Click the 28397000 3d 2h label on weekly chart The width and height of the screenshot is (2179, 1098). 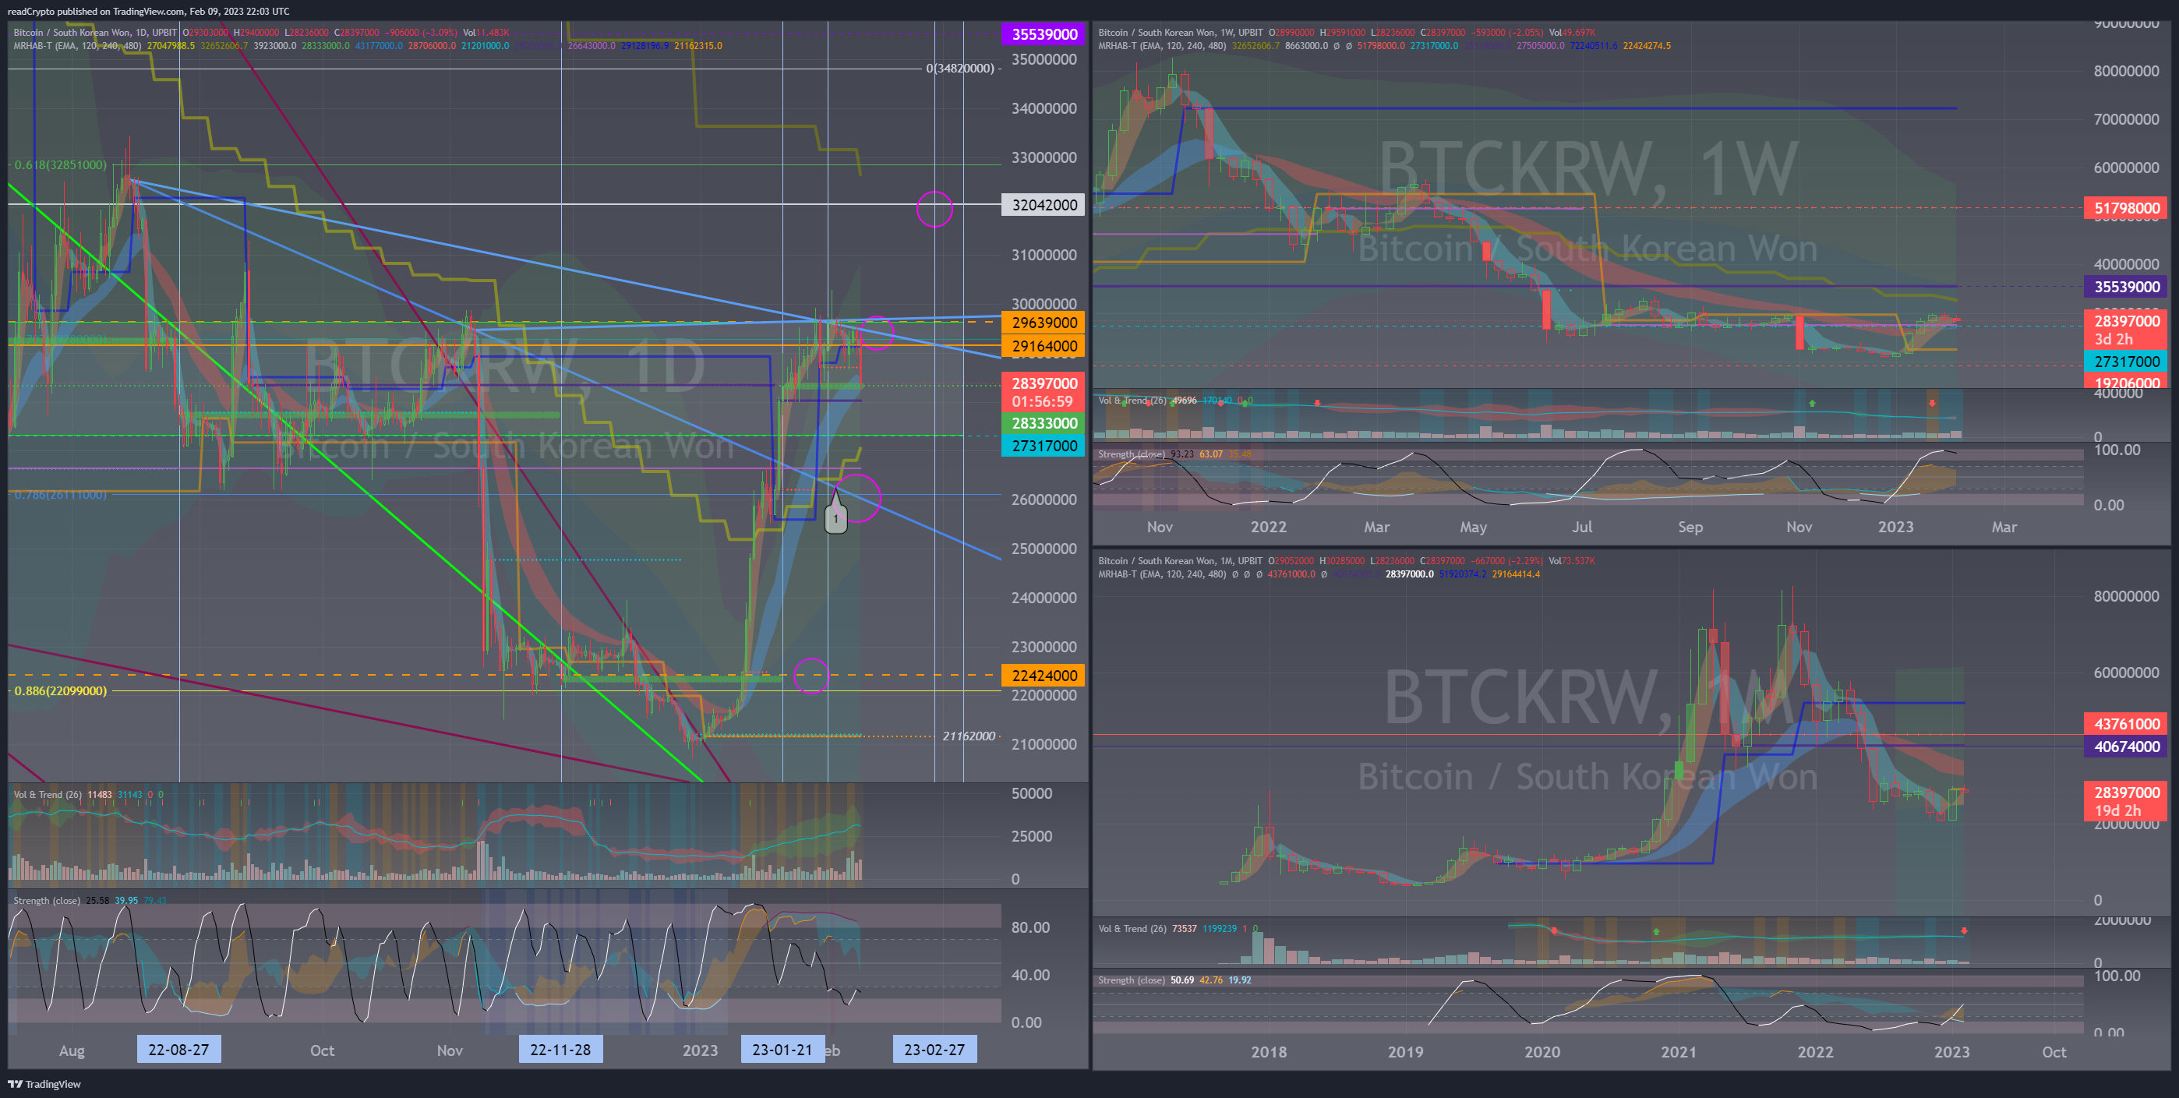[2126, 329]
